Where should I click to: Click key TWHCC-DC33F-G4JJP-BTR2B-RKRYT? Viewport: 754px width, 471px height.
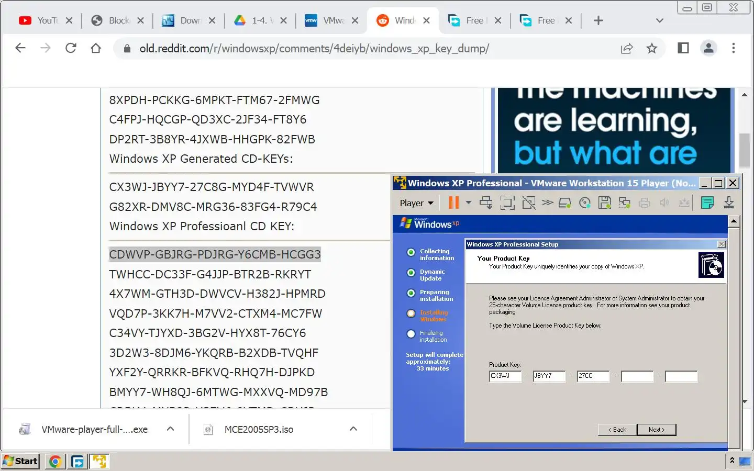click(x=210, y=274)
